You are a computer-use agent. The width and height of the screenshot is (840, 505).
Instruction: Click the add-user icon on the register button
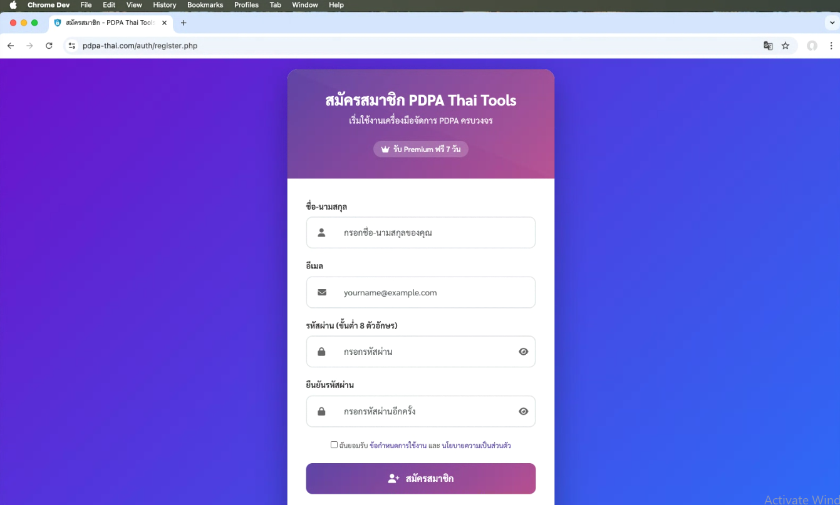pos(393,478)
